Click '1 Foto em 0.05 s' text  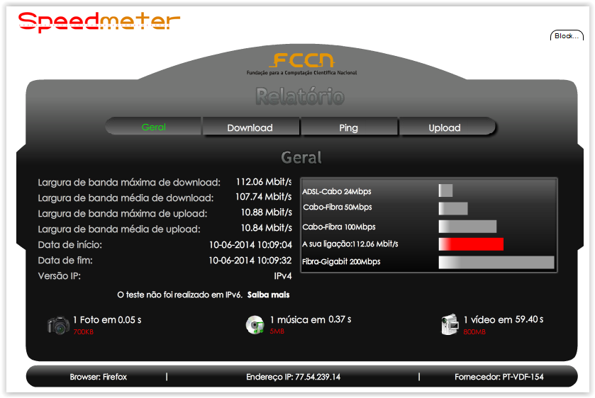pos(107,320)
